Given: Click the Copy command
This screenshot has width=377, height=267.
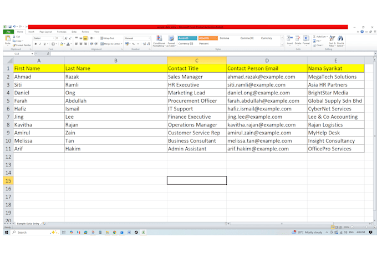Looking at the screenshot, I should [18, 41].
